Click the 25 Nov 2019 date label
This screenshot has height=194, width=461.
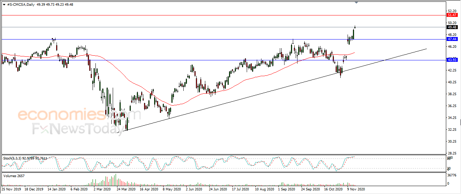pyautogui.click(x=12, y=189)
